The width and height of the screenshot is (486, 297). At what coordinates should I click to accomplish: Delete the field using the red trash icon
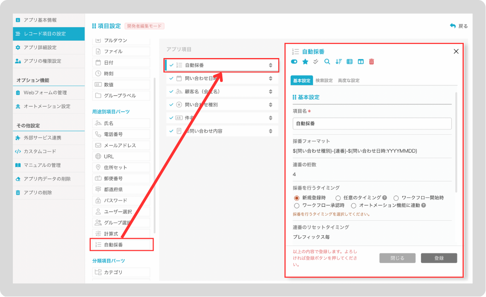pyautogui.click(x=372, y=61)
